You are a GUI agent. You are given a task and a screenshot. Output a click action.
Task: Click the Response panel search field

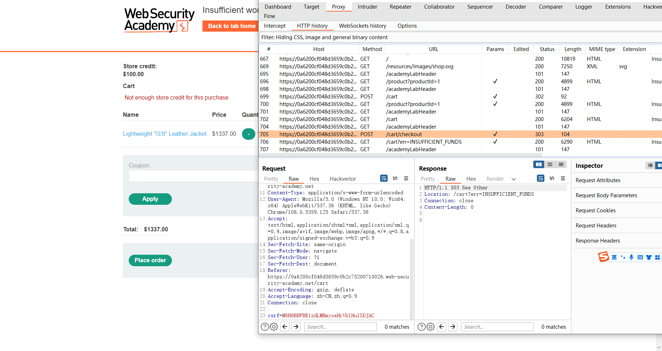click(x=497, y=327)
